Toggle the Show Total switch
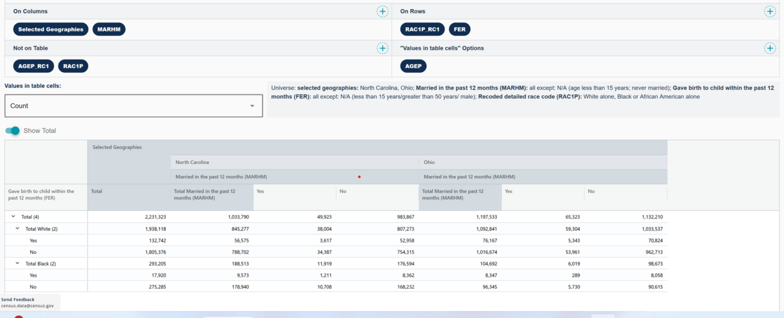The width and height of the screenshot is (784, 318). coord(13,131)
